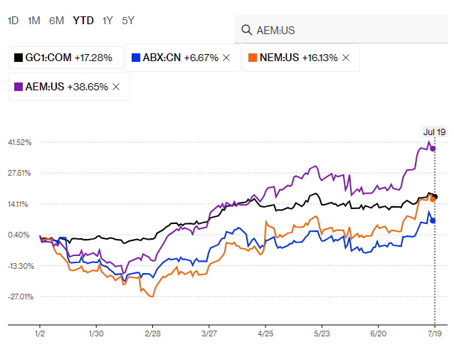Screen dimensions: 454x347
Task: Click the GC1:COM +17.28% legend chip
Action: [x=64, y=58]
